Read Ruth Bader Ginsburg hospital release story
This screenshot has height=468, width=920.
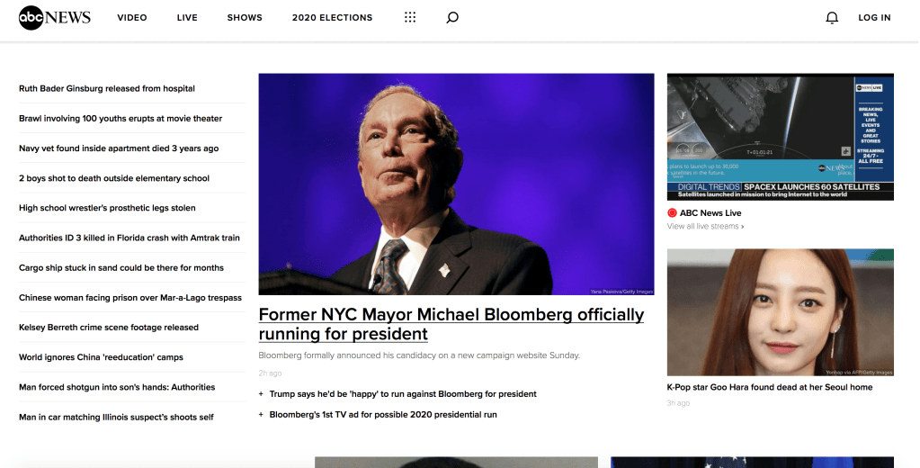[107, 89]
